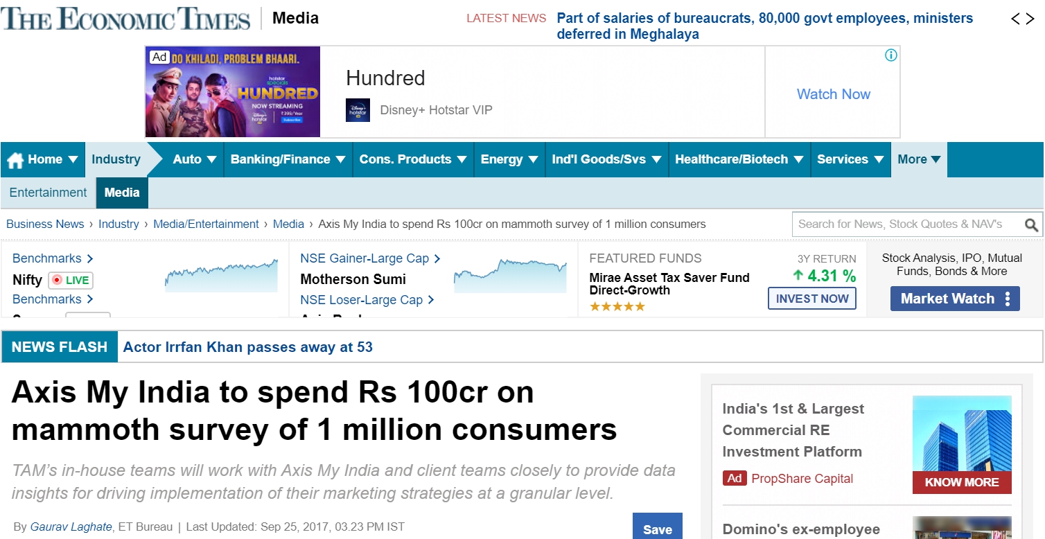Switch to the Entertainment tab
Viewport: 1045px width, 539px height.
48,193
